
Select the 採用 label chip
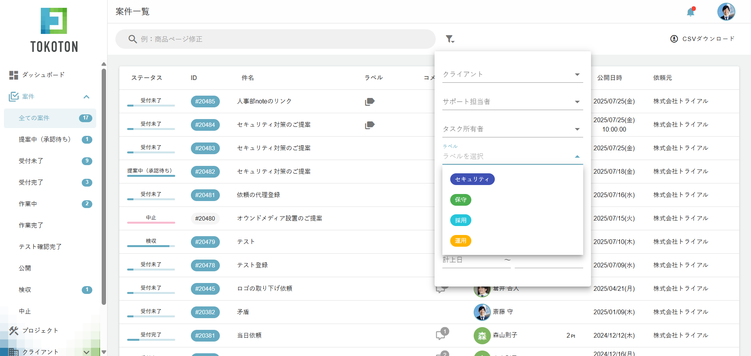tap(460, 221)
